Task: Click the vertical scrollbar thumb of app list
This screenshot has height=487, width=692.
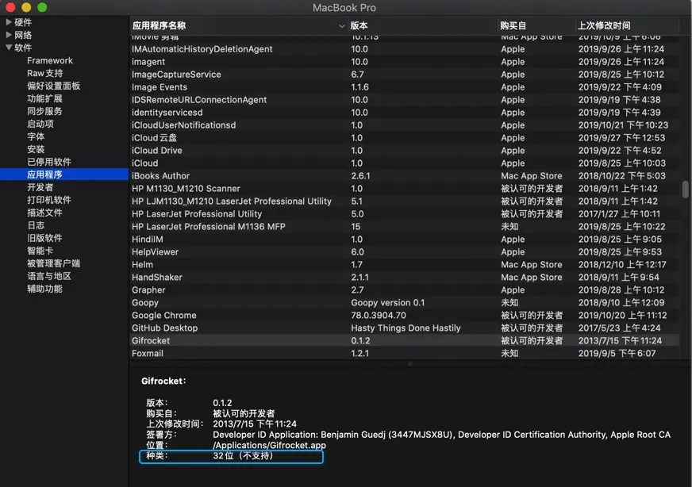Action: pos(685,190)
